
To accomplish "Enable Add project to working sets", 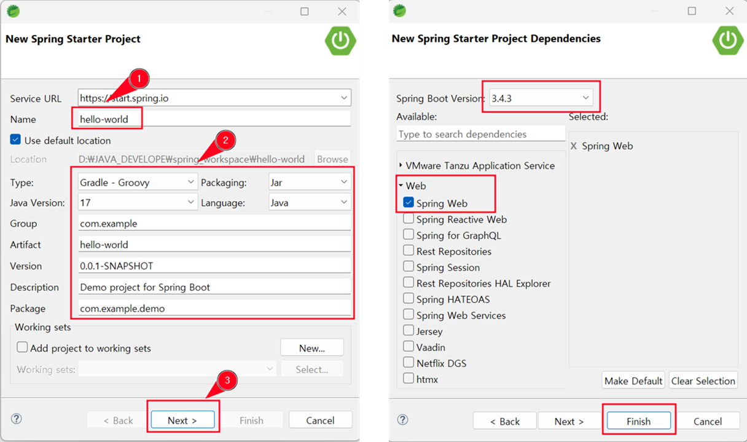I will [22, 347].
